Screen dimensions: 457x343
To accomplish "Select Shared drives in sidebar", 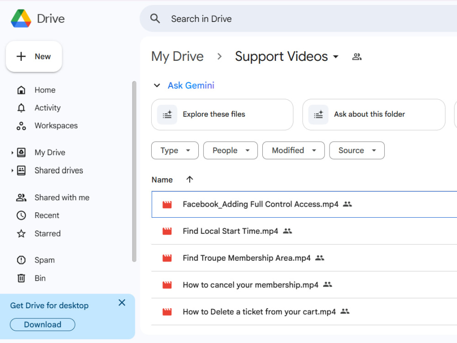I will click(x=58, y=170).
